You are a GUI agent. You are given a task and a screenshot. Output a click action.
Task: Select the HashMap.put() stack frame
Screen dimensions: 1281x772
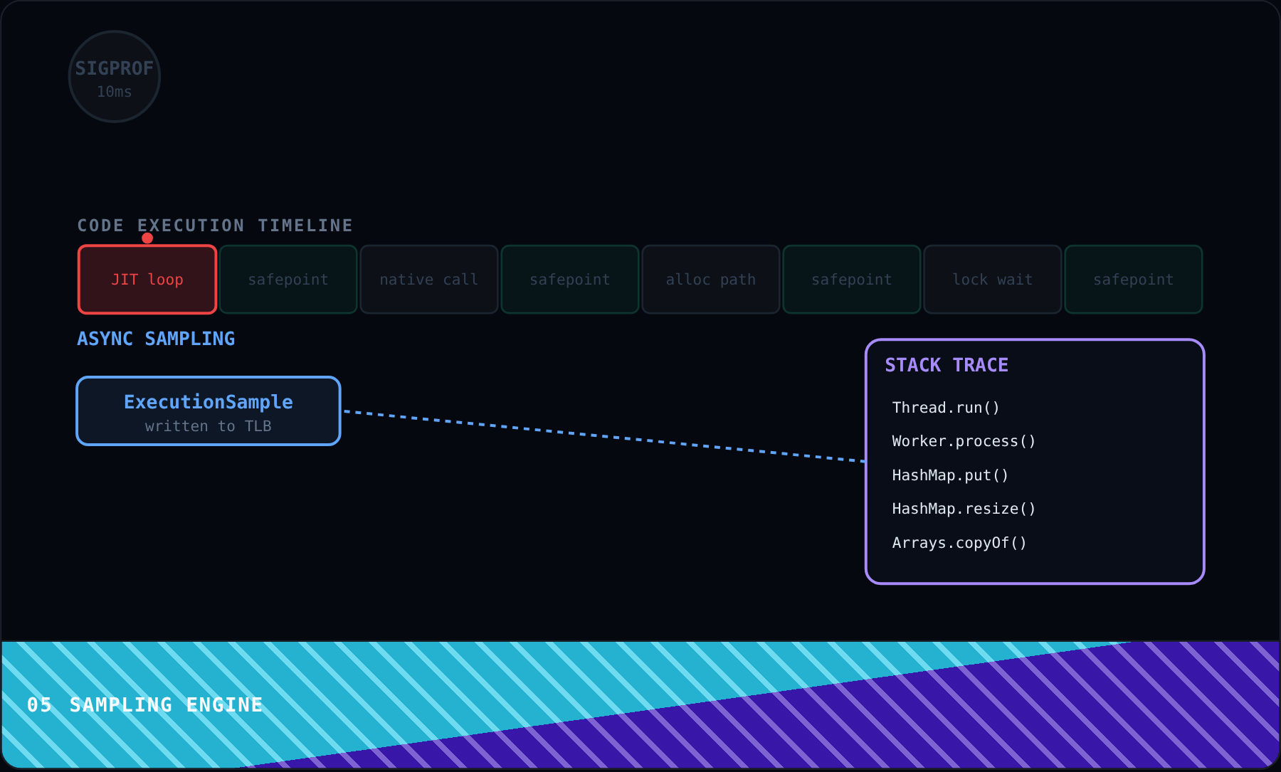(x=950, y=475)
